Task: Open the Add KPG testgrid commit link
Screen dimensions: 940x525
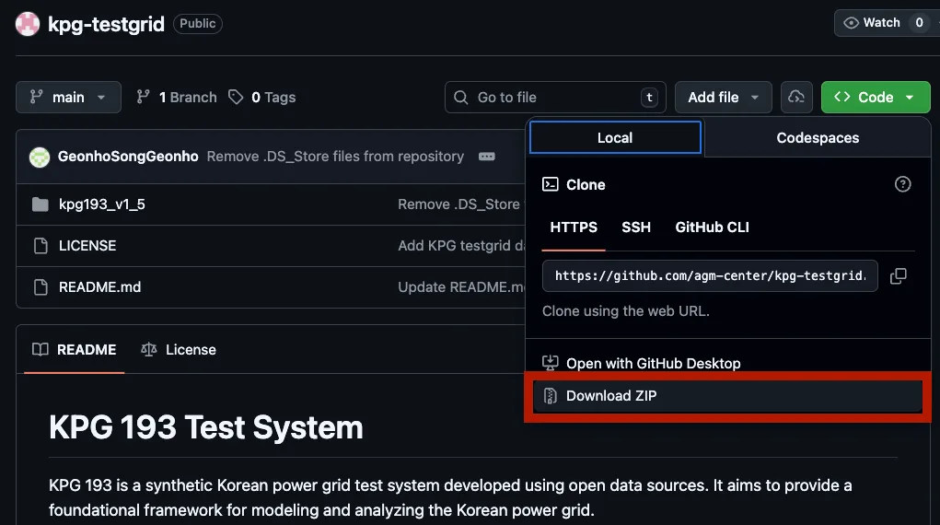Action: (461, 245)
